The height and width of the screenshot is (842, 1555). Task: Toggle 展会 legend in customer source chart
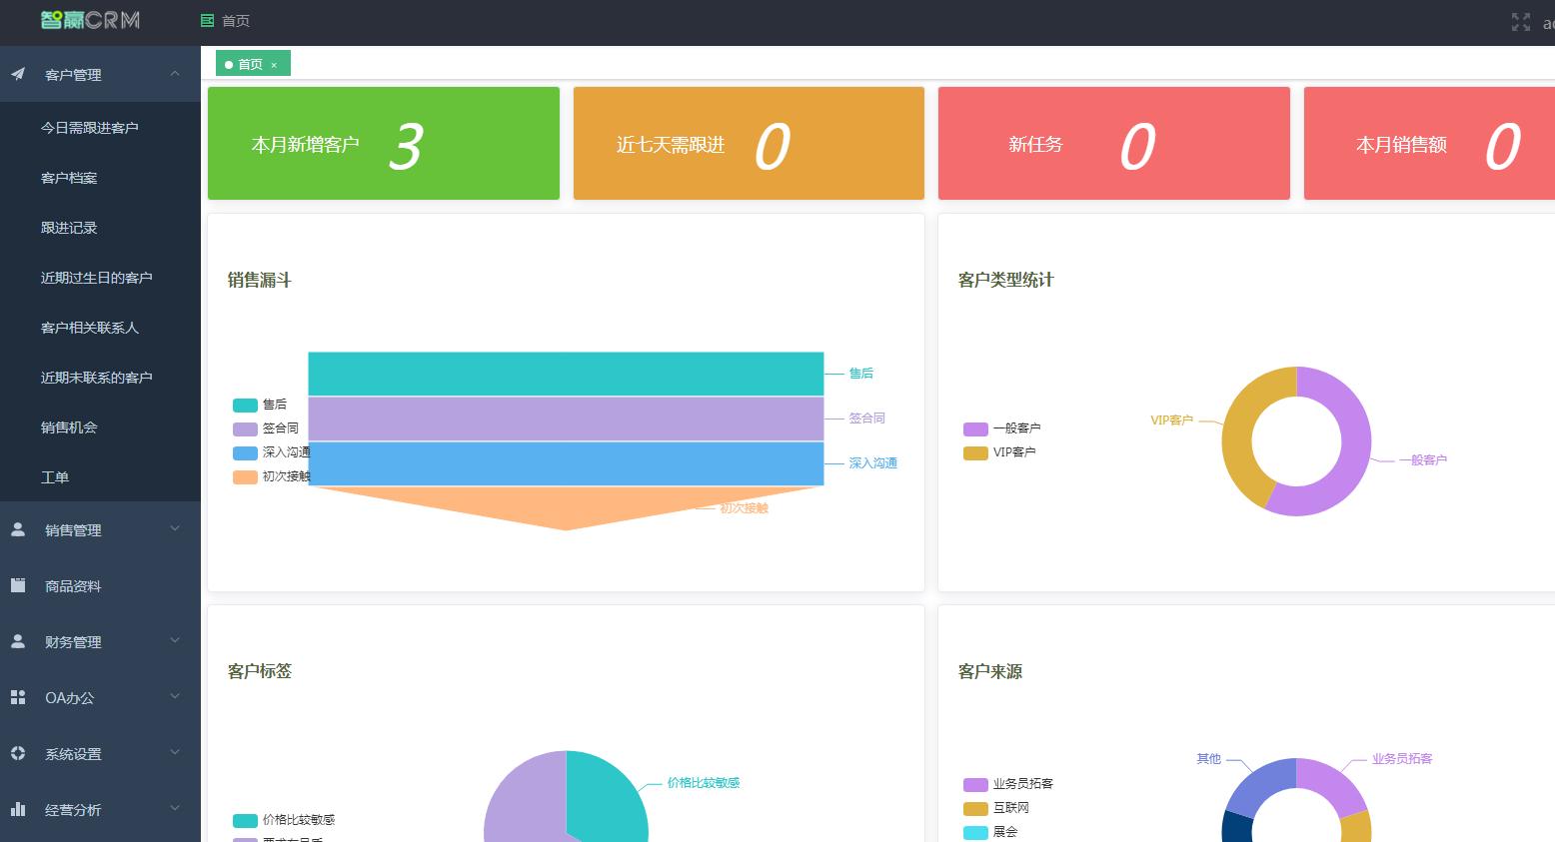pos(990,832)
